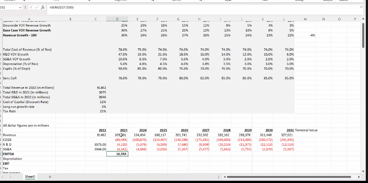The width and height of the screenshot is (368, 183).
Task: Click the tab bar split handle dots
Action: (219, 177)
